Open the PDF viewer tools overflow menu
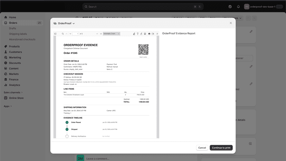 coord(157,34)
